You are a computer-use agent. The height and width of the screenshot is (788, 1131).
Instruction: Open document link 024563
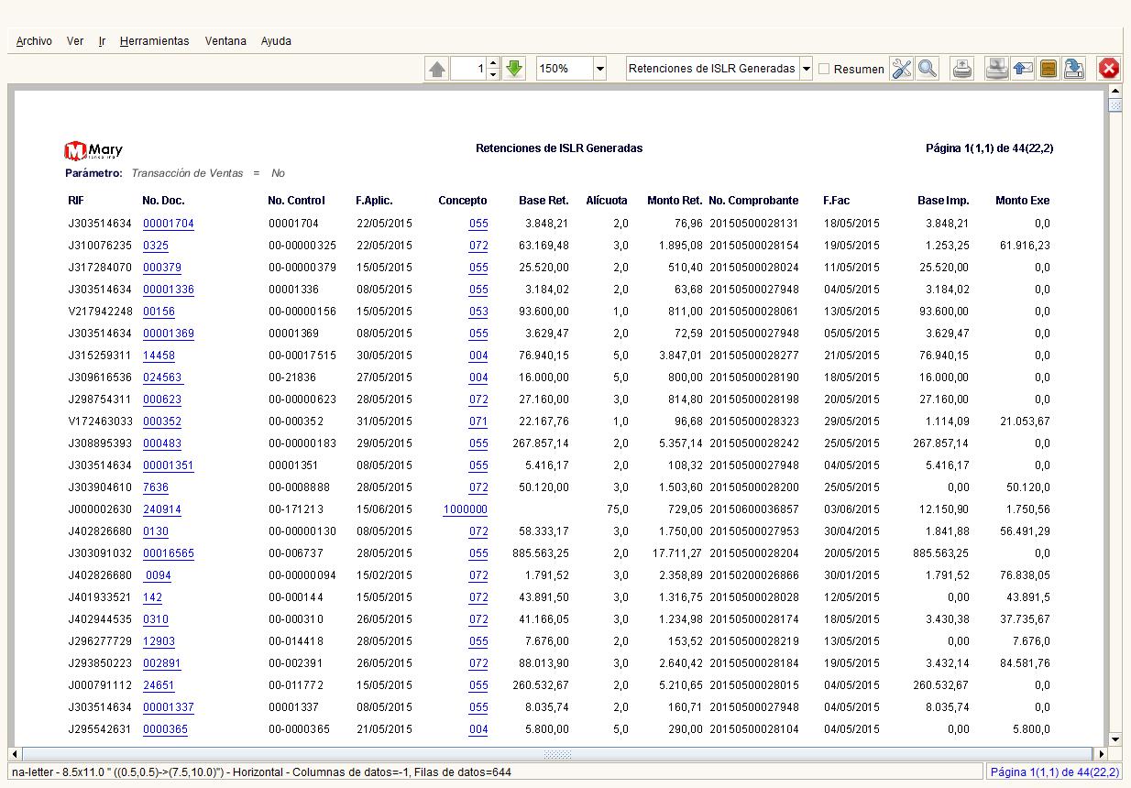(162, 378)
